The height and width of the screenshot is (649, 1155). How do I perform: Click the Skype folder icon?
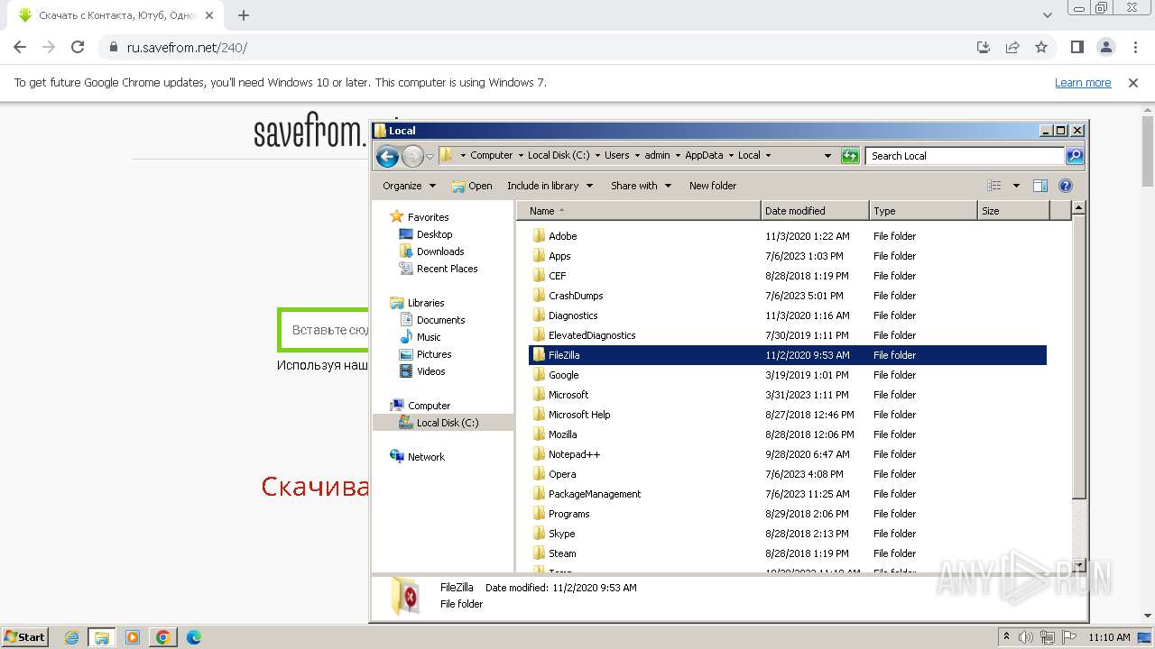(x=539, y=534)
